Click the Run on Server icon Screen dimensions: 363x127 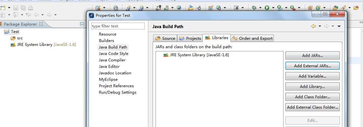(x=280, y=8)
